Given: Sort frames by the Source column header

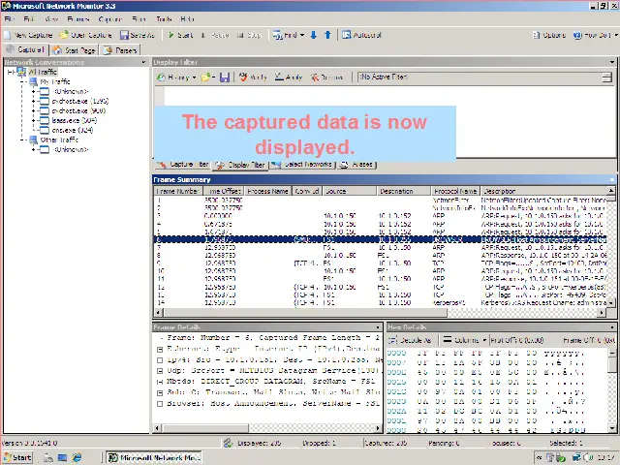Looking at the screenshot, I should 350,191.
